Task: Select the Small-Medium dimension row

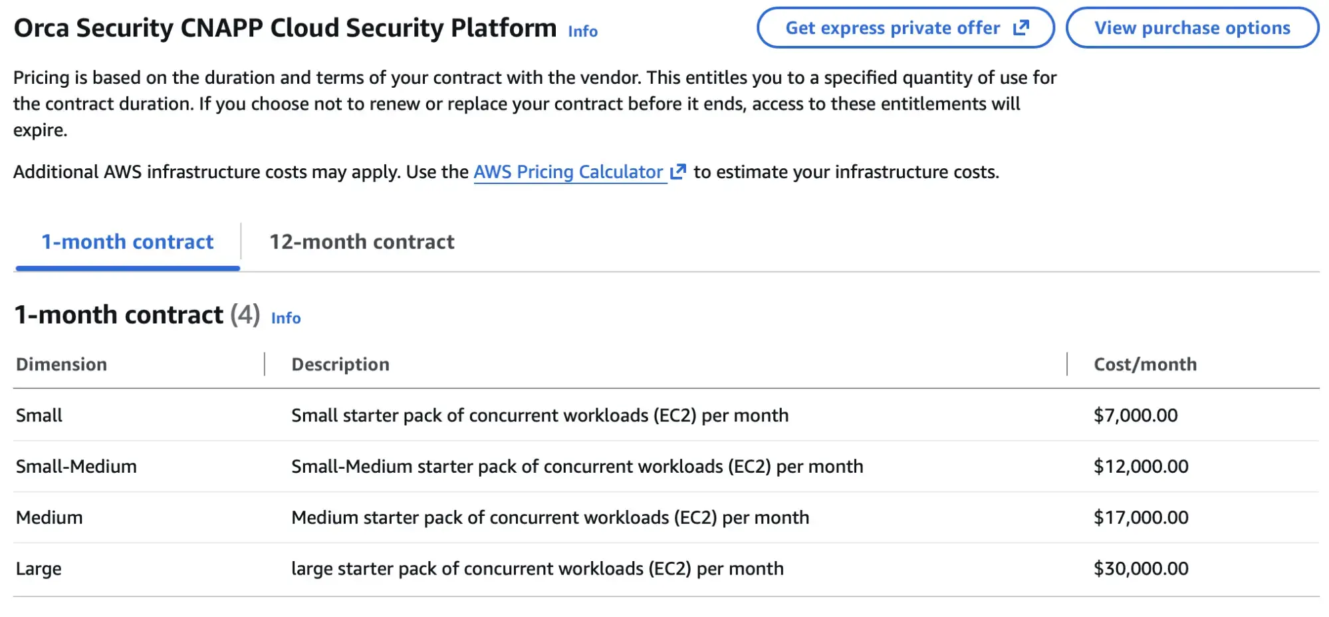Action: pos(666,466)
